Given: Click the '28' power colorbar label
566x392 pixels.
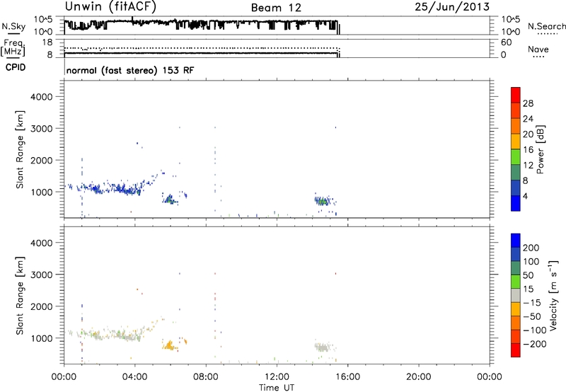Looking at the screenshot, I should click(x=528, y=103).
